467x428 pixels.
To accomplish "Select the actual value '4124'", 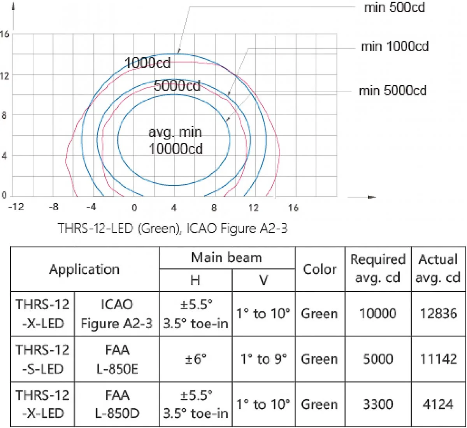I will (438, 404).
